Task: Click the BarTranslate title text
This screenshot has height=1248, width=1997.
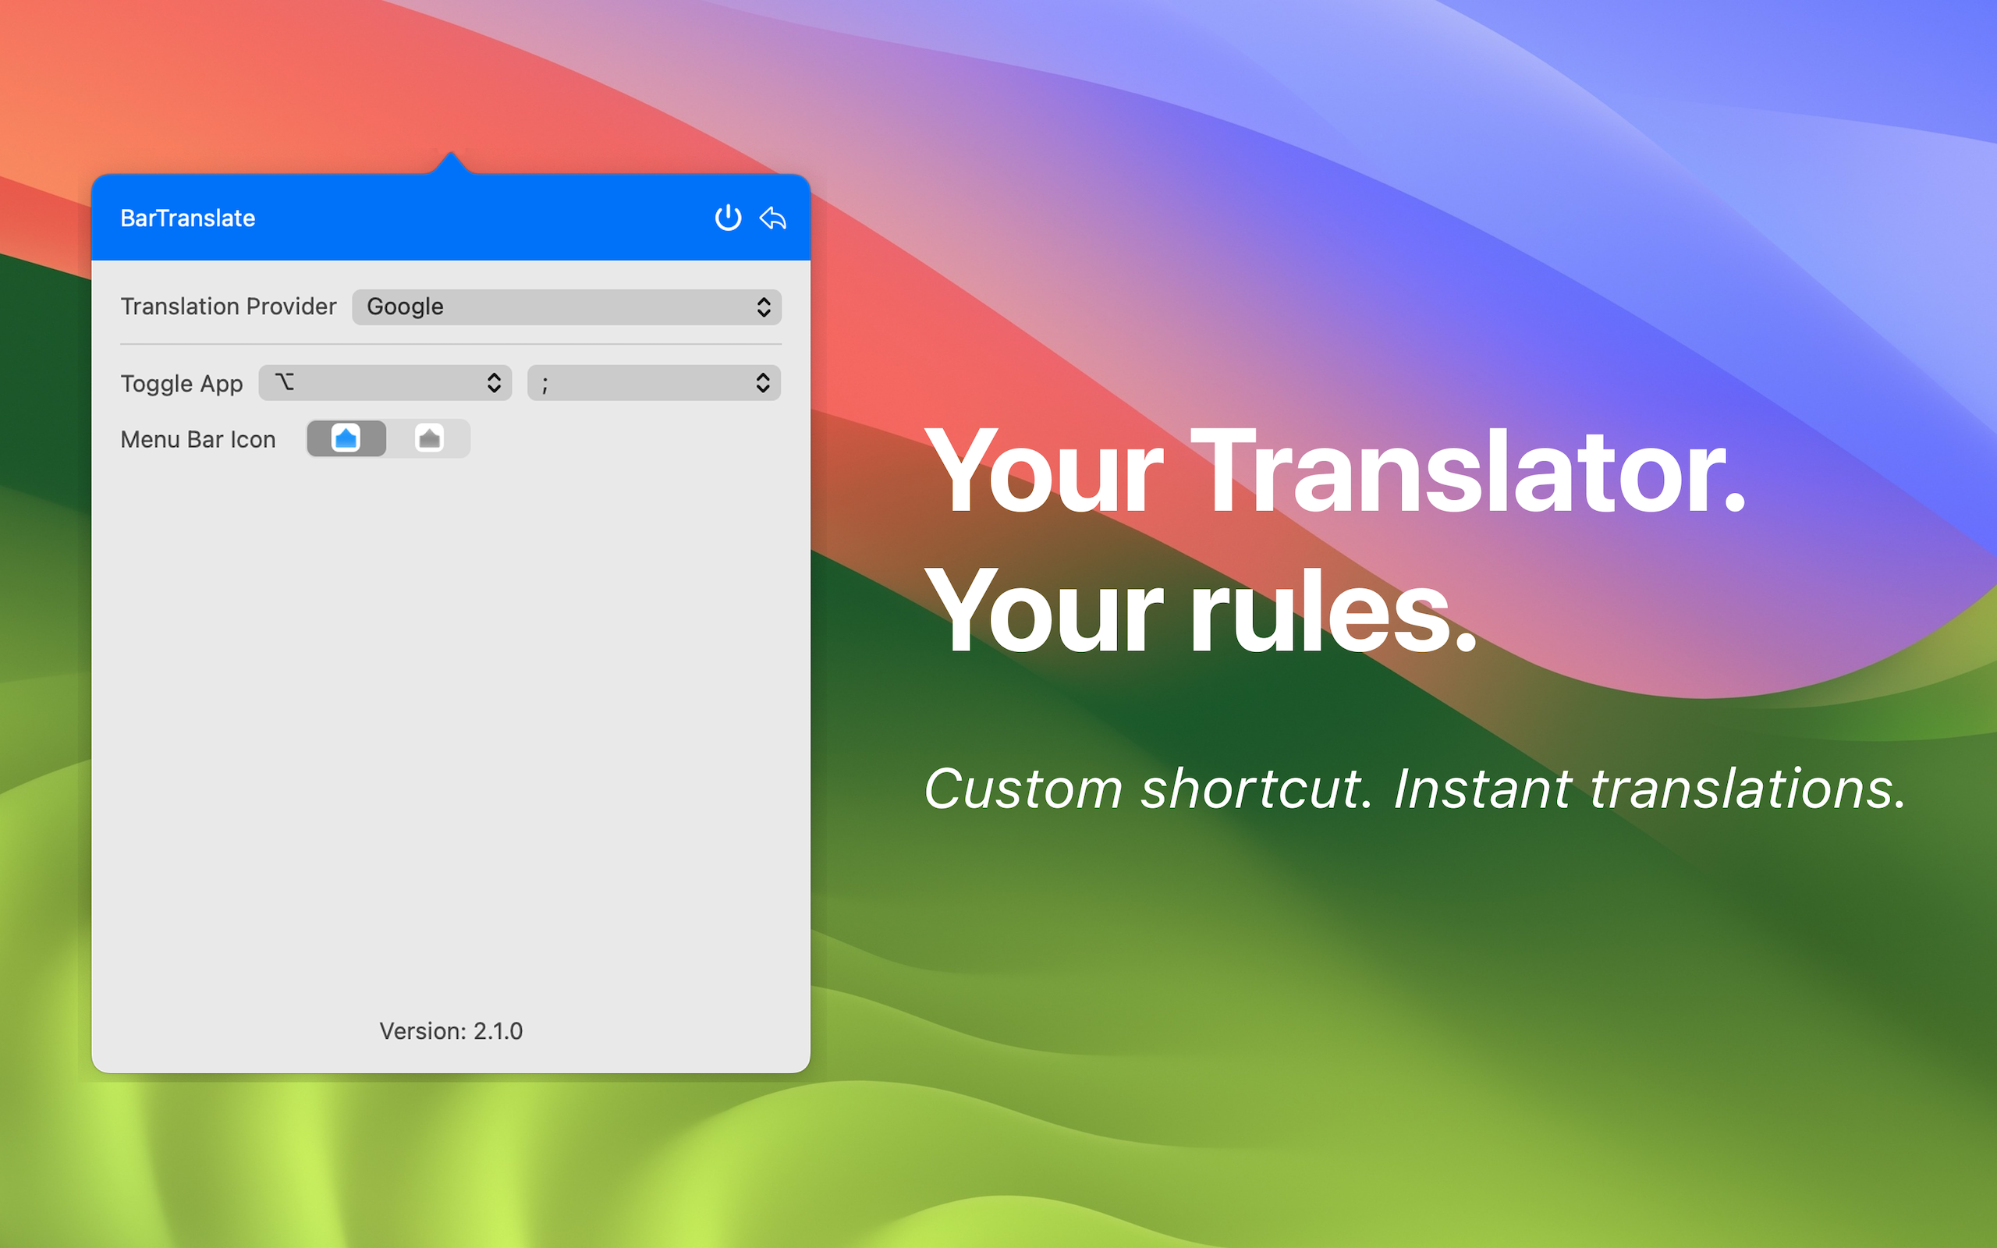Action: (187, 218)
